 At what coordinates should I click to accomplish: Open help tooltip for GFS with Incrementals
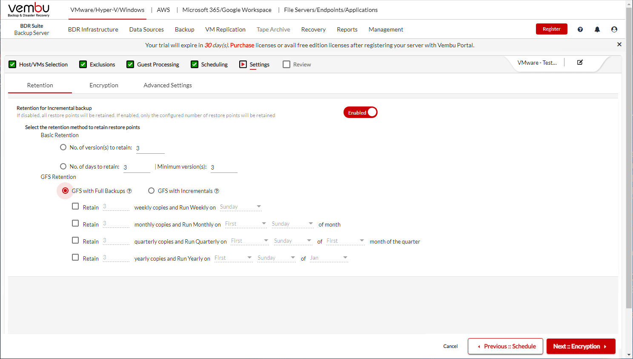(217, 191)
